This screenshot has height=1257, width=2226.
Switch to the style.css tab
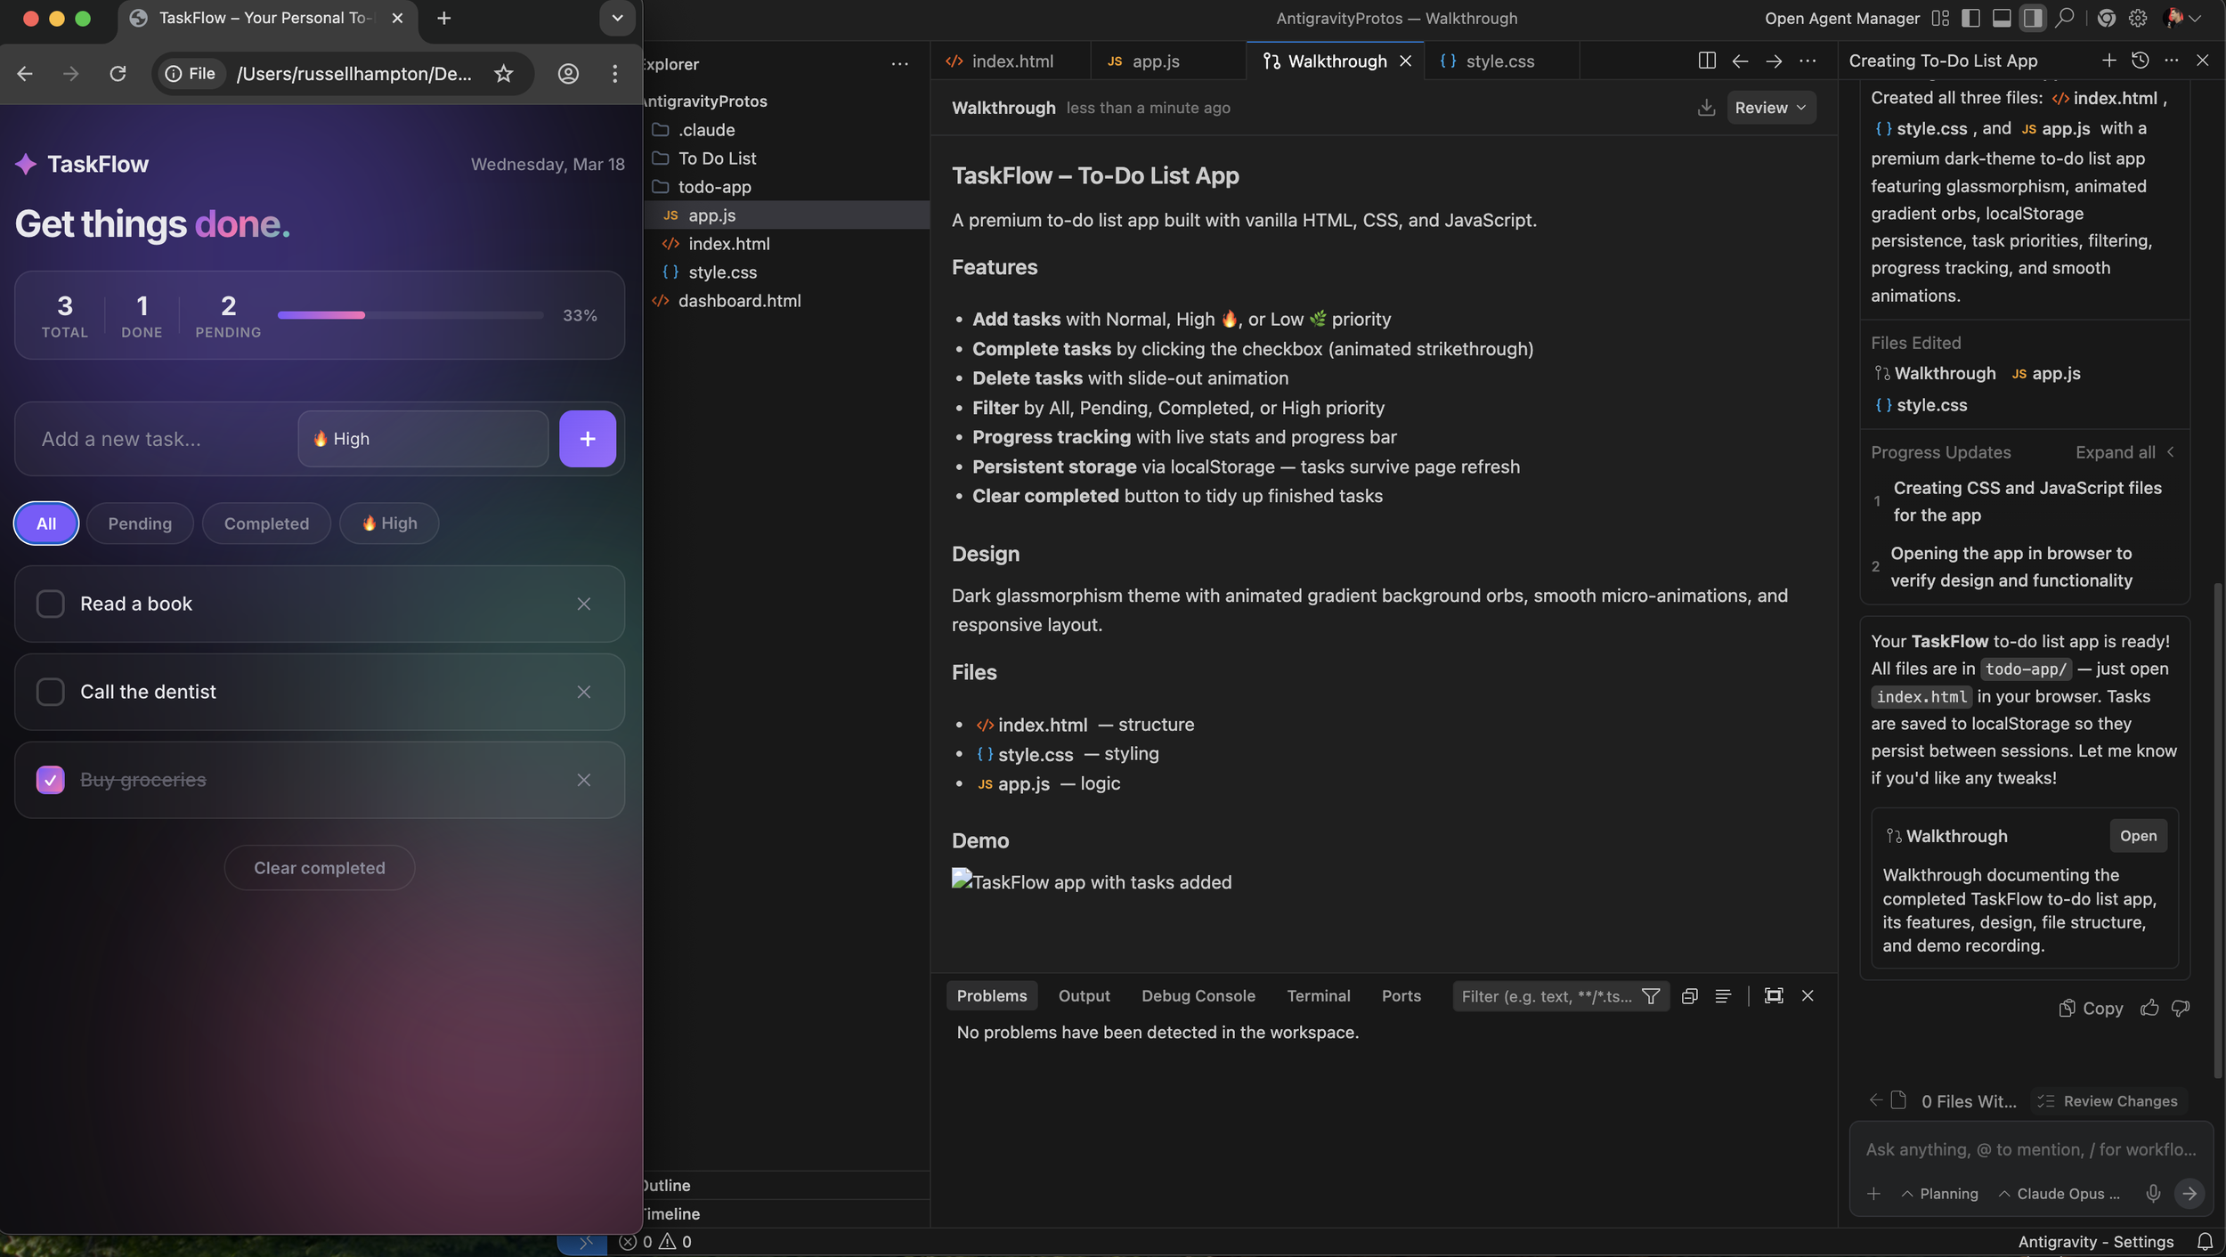point(1500,61)
